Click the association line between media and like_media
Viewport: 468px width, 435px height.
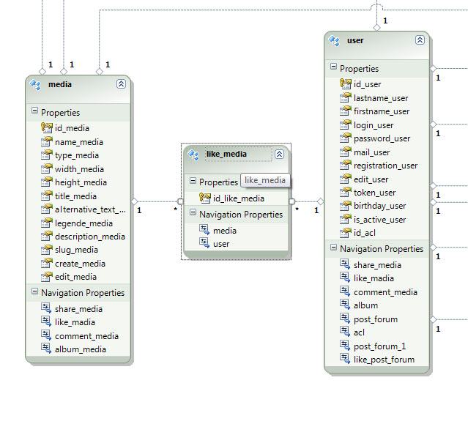tap(157, 201)
